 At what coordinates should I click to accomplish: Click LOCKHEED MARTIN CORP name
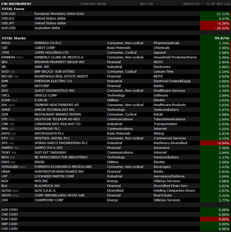[54, 176]
